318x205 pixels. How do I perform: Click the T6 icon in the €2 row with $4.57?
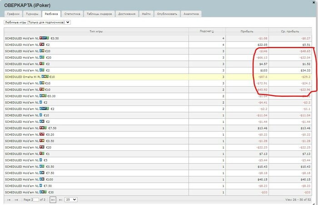point(42,64)
